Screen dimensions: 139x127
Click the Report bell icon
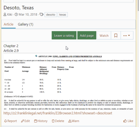point(5,121)
